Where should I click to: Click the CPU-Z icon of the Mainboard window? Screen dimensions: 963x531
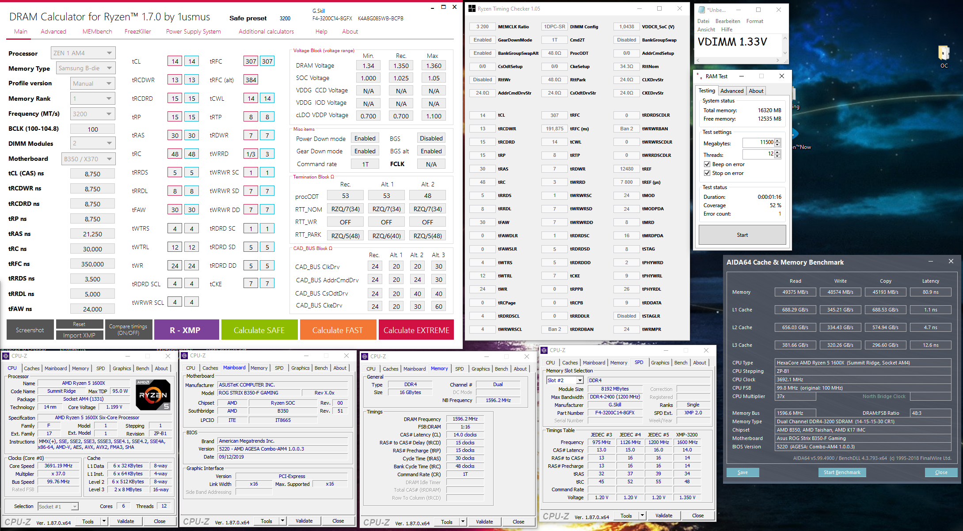pos(184,355)
